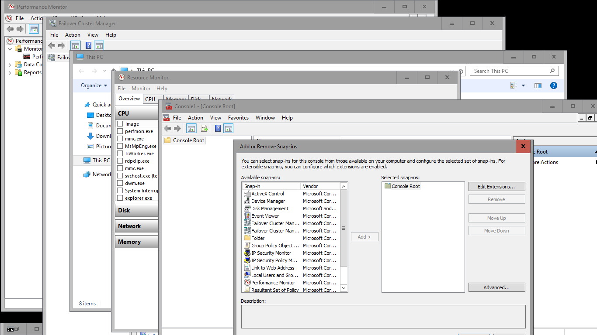Image resolution: width=597 pixels, height=335 pixels.
Task: Enable the explorer.exe process checkbox
Action: pos(120,198)
